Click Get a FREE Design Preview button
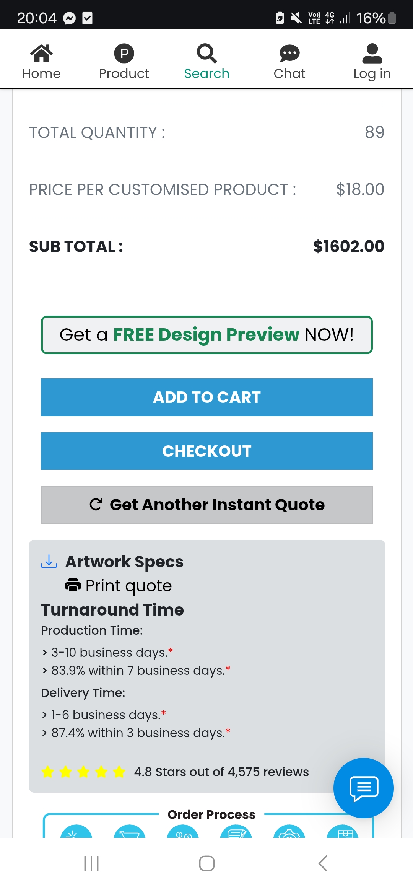The image size is (413, 886). (x=207, y=335)
